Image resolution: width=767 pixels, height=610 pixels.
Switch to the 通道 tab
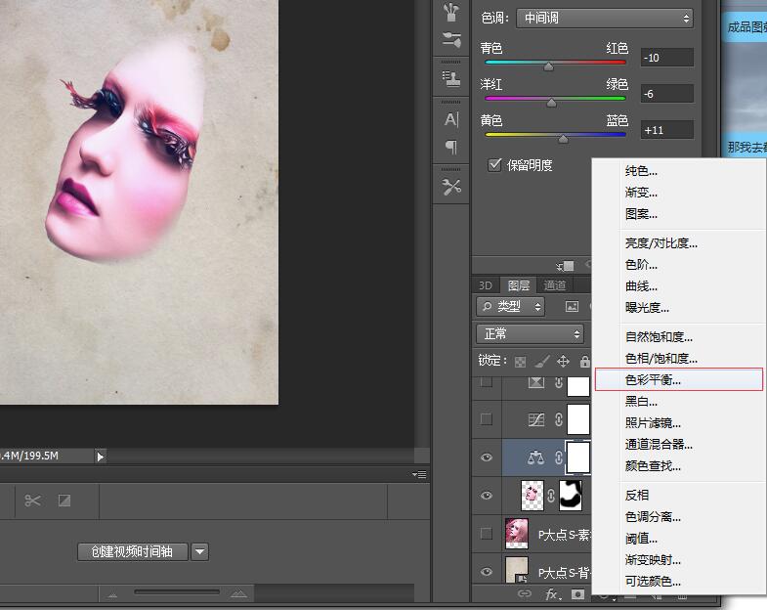pos(555,285)
